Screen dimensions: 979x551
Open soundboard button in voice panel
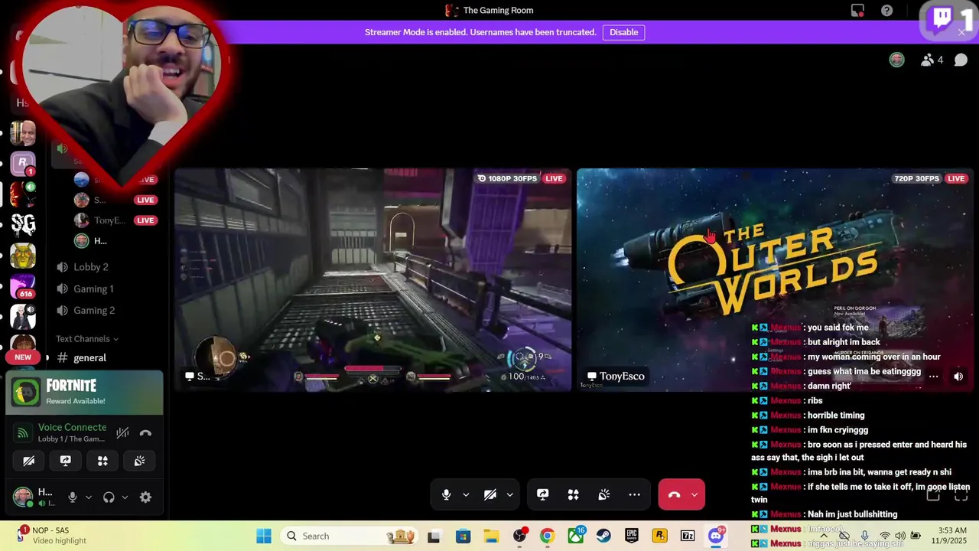point(139,461)
